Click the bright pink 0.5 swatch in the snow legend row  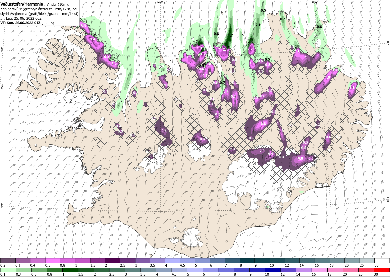[53, 260]
